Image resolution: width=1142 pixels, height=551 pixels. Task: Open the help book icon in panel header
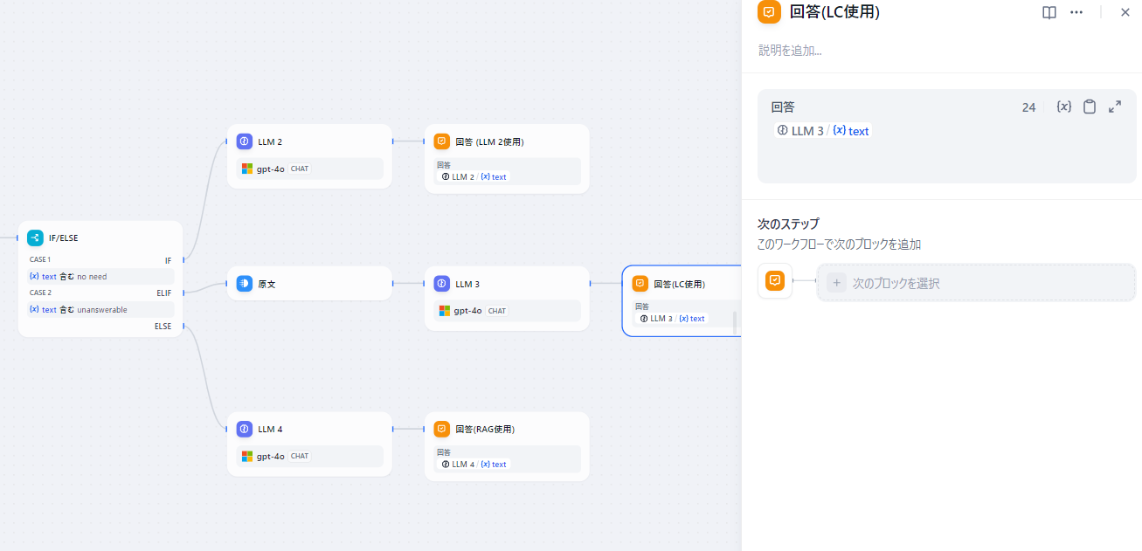click(x=1049, y=12)
